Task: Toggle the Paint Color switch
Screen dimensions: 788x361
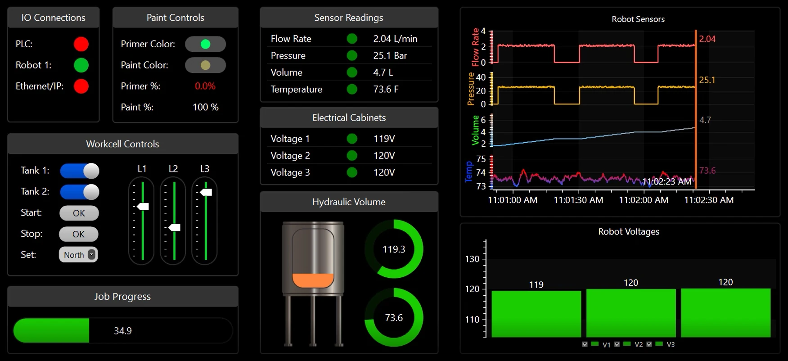Action: point(205,65)
